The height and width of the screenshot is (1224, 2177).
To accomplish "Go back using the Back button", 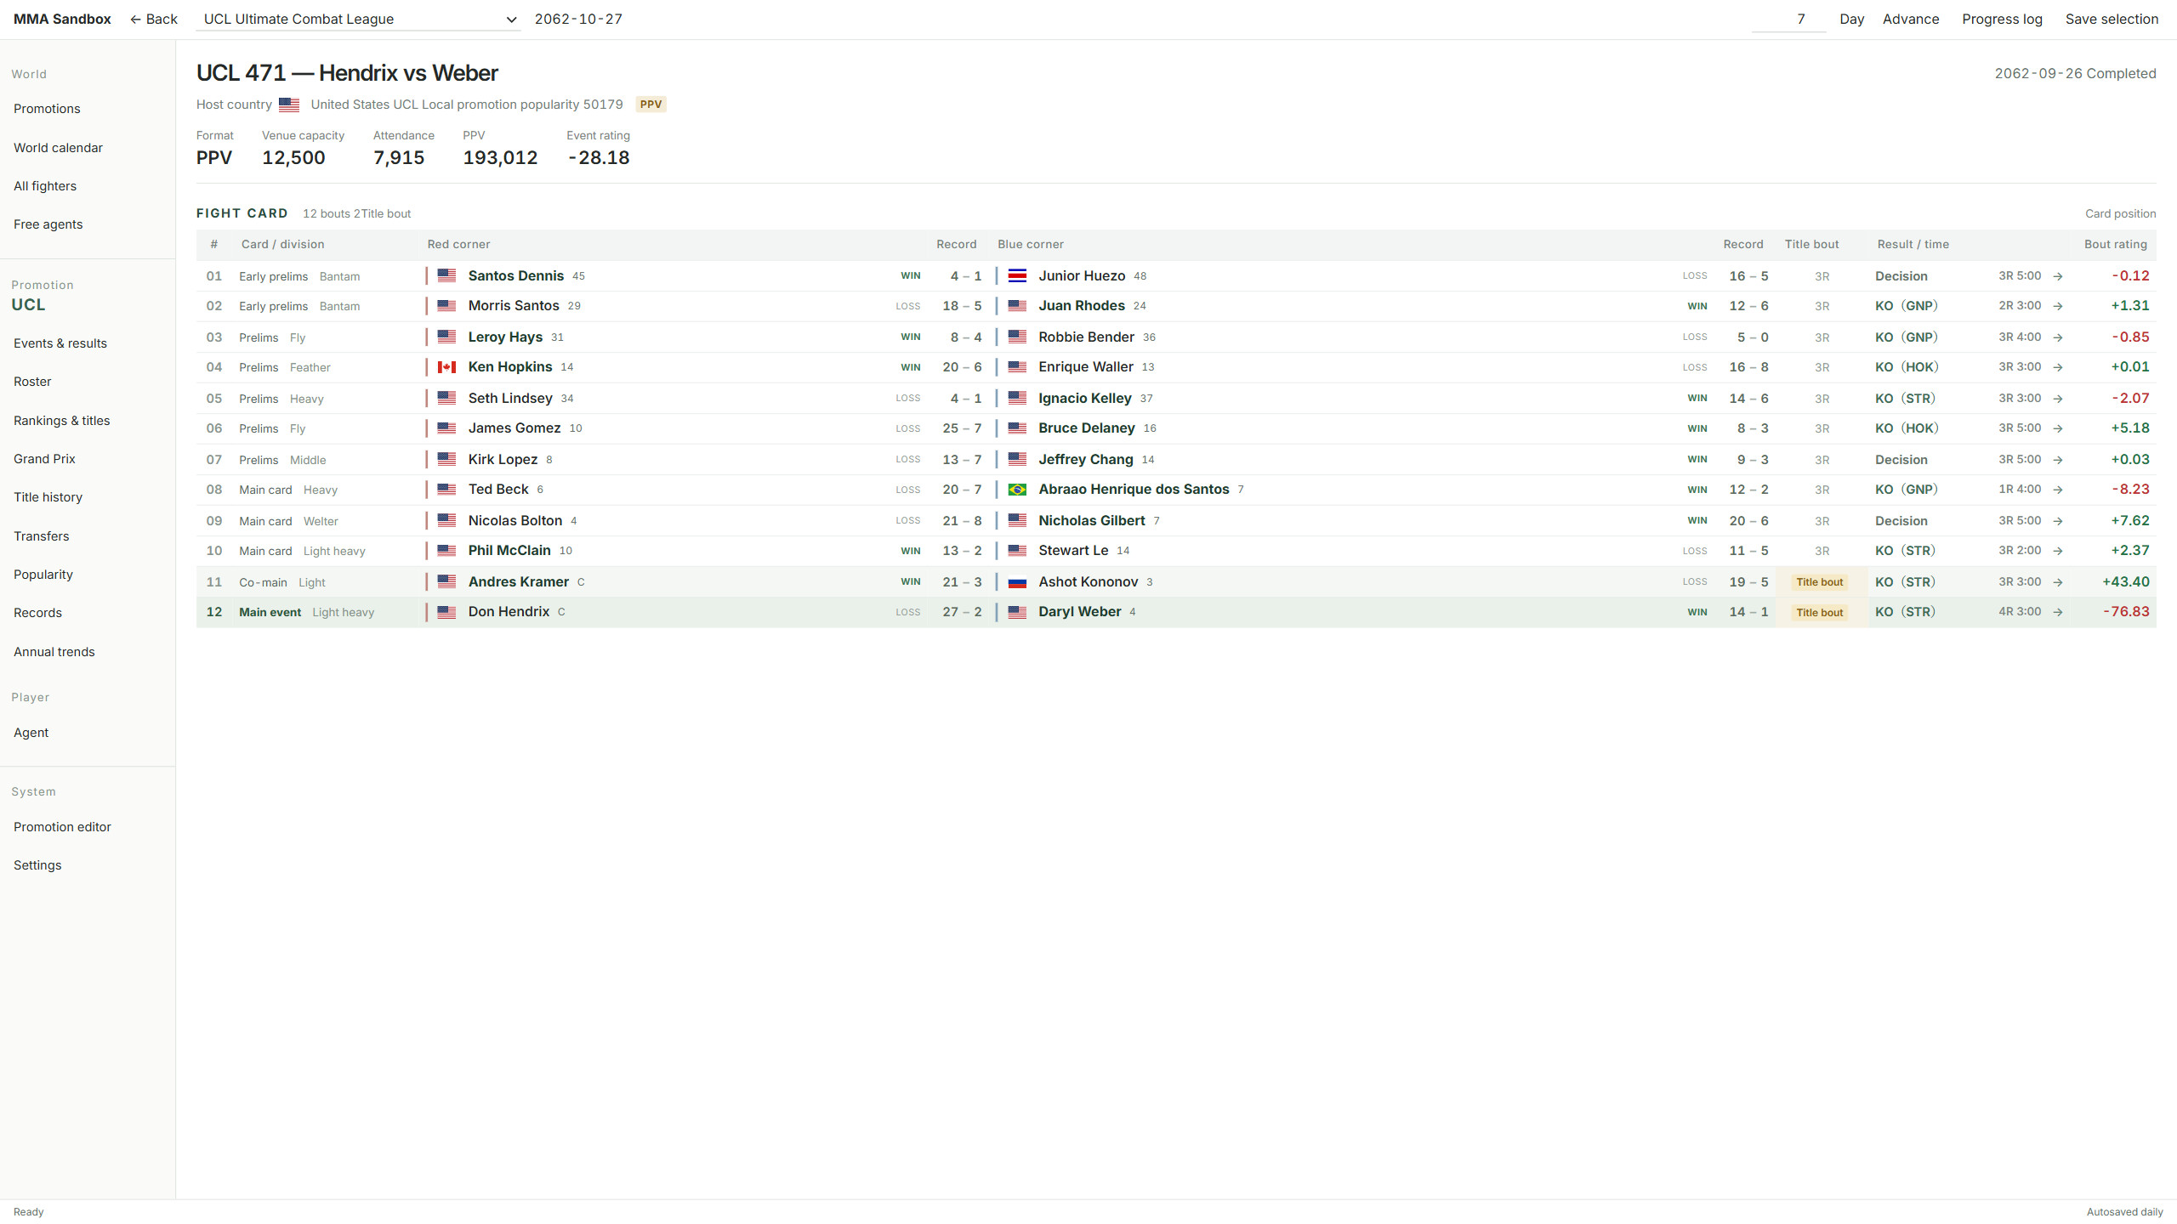I will [x=154, y=19].
